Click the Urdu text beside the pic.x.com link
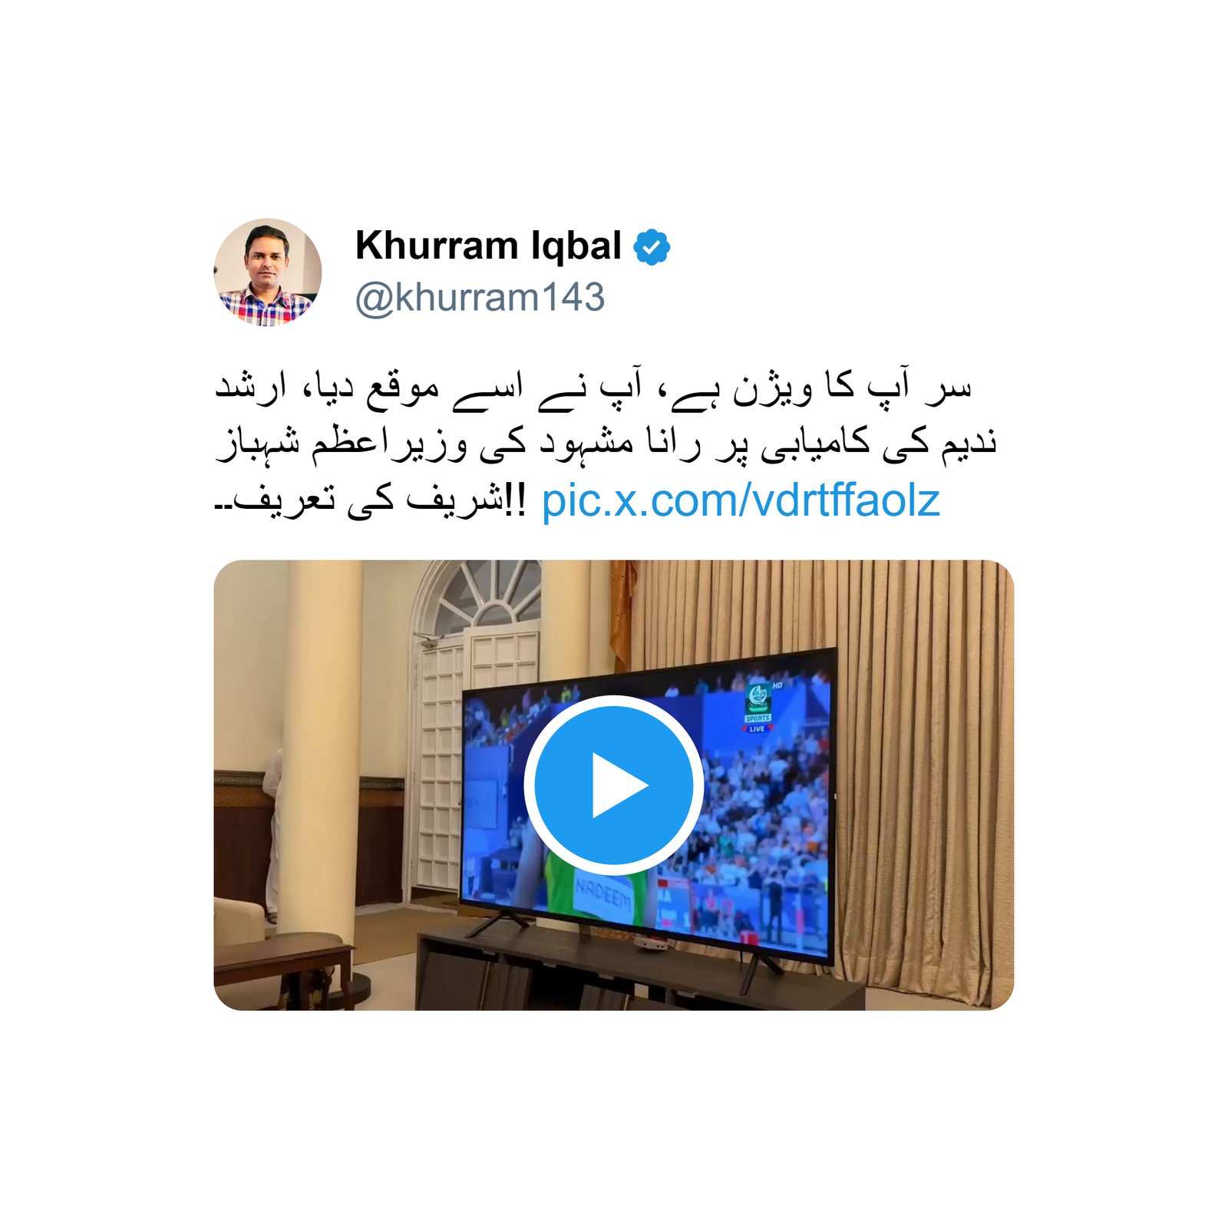 pos(371,500)
